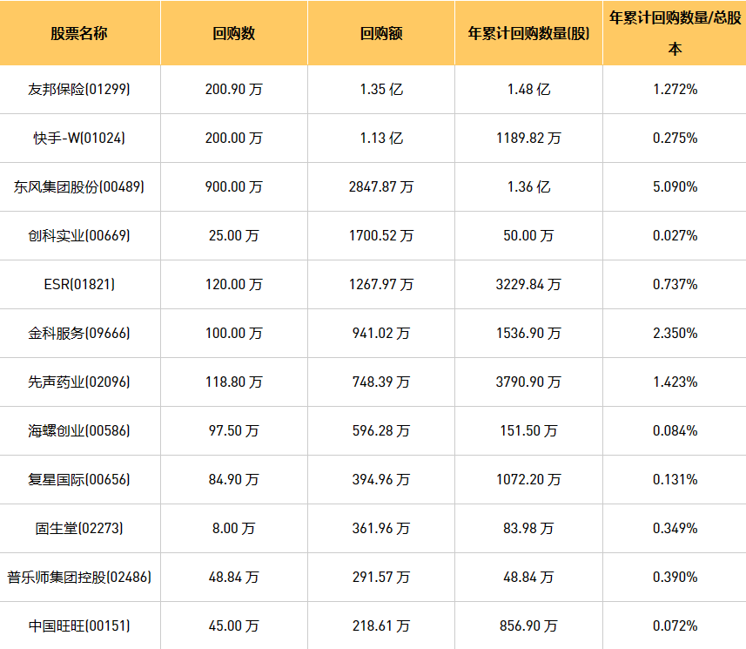Click the 1.272% ratio cell
The image size is (746, 649).
point(675,90)
